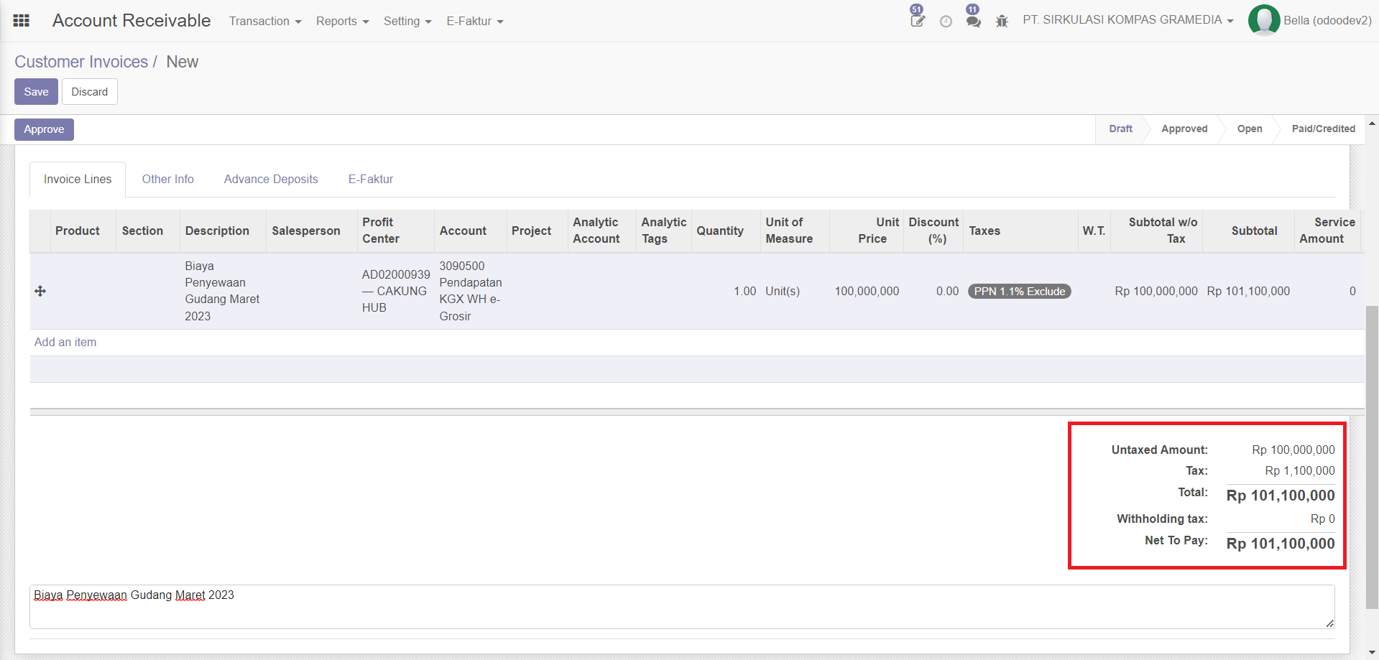Click the debug bug icon
1379x660 pixels.
coord(1002,22)
